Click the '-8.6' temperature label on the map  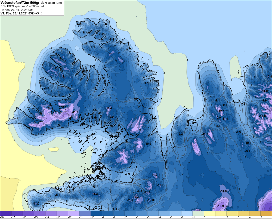pyautogui.click(x=94, y=118)
